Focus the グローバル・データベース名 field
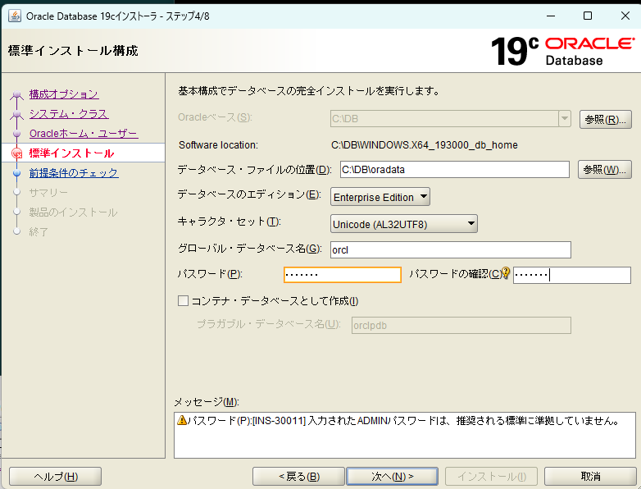Screen dimensions: 641x489 click(x=450, y=249)
